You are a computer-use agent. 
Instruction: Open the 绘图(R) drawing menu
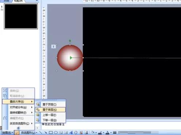(x=7, y=132)
